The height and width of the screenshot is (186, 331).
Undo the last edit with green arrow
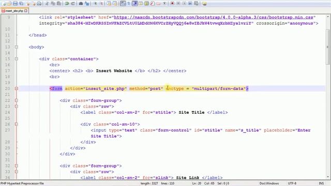[x=66, y=4]
